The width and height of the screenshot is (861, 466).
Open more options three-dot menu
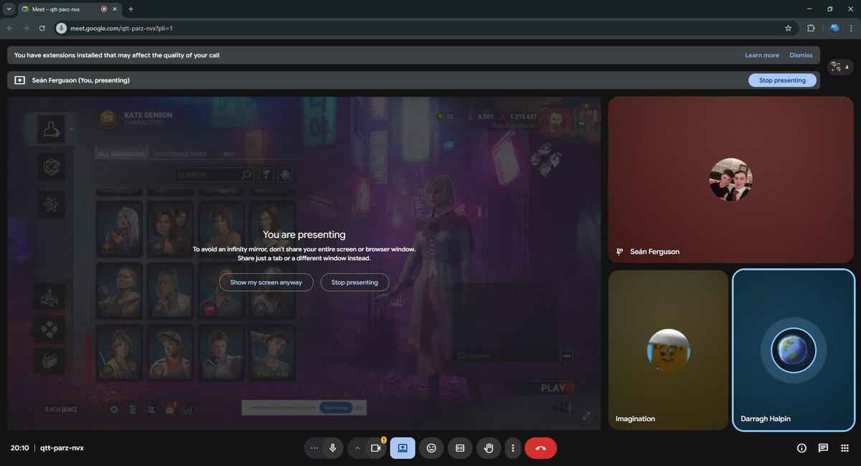pos(512,448)
